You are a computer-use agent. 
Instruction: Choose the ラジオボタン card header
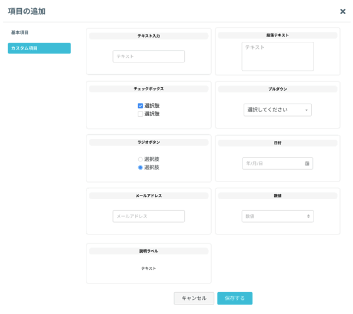149,142
